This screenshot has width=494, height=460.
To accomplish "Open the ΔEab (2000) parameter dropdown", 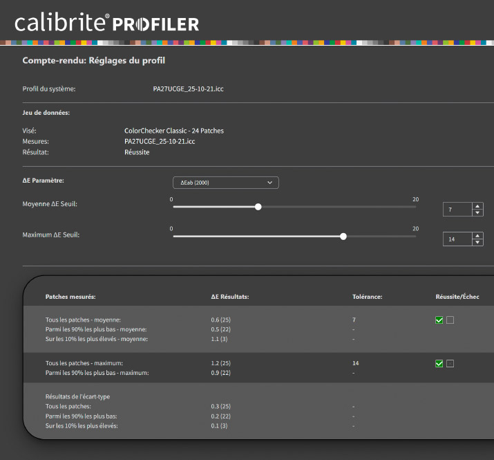I will click(225, 183).
